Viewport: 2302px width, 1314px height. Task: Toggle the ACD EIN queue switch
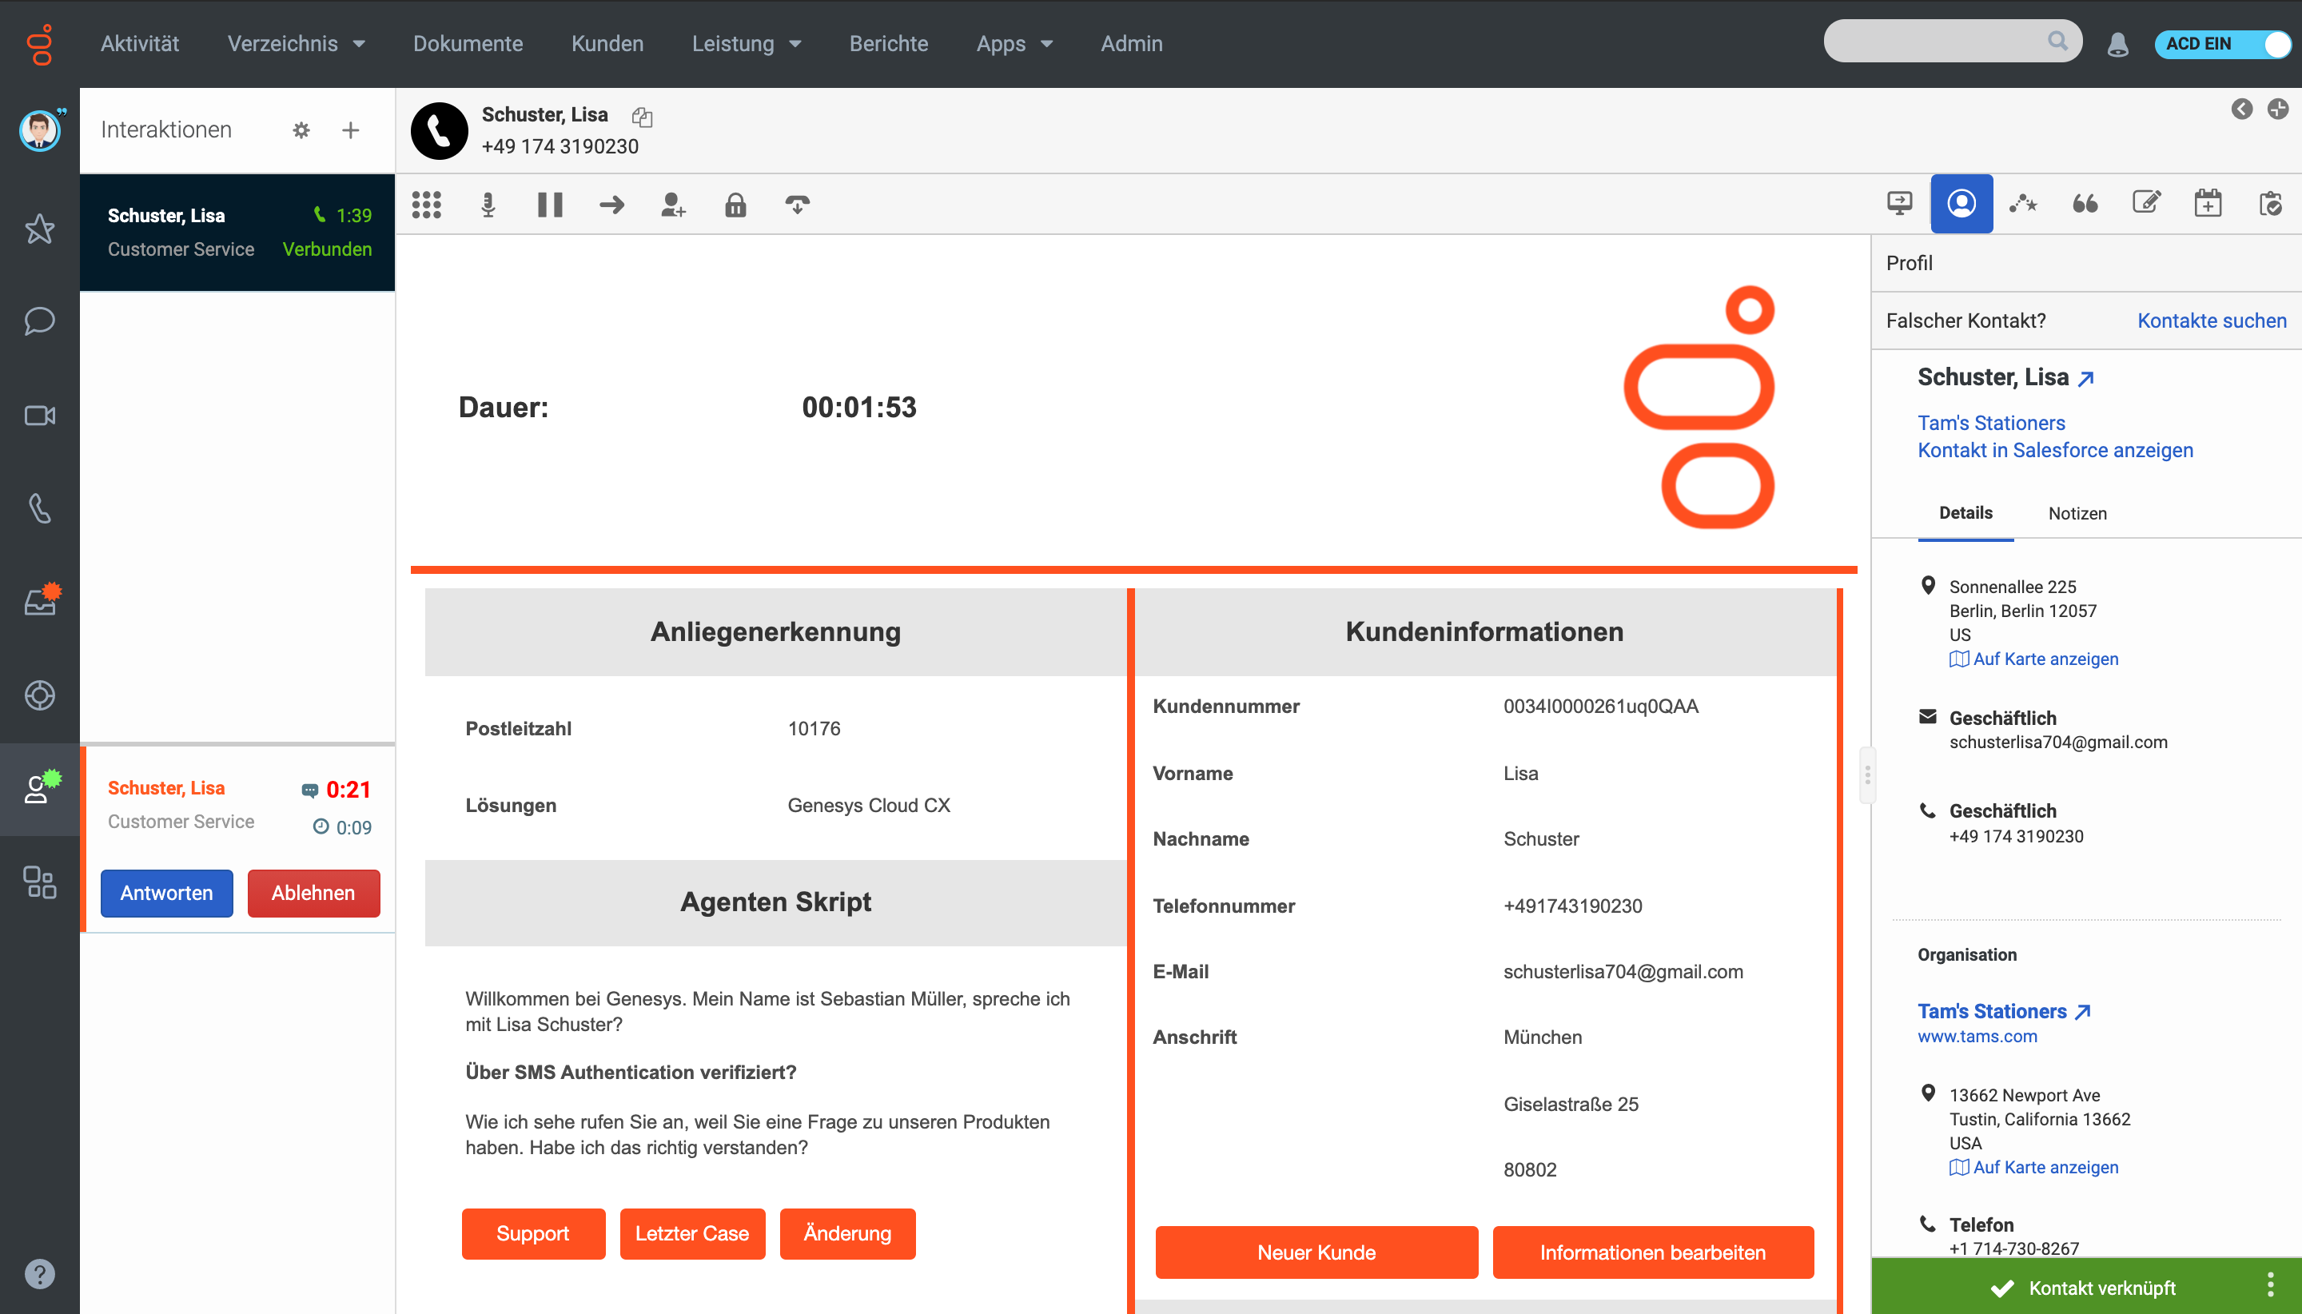pyautogui.click(x=2222, y=43)
